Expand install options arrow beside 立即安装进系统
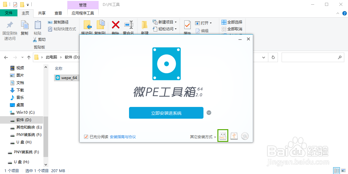The width and height of the screenshot is (348, 174). coord(209,113)
